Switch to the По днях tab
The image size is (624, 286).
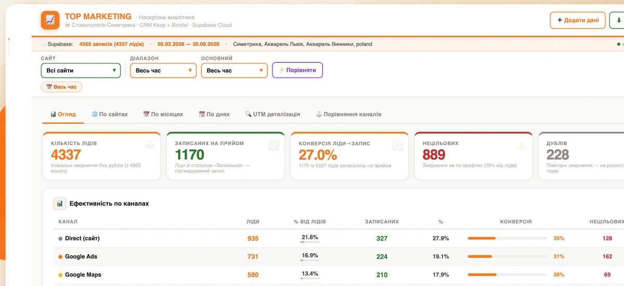click(214, 114)
